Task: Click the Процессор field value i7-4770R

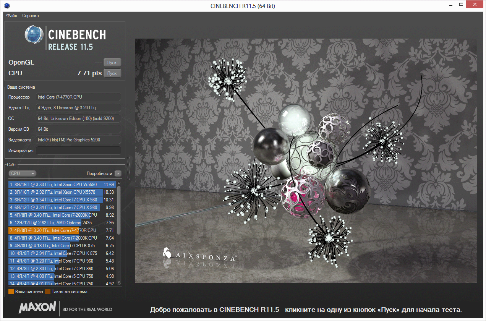Action: (x=78, y=97)
